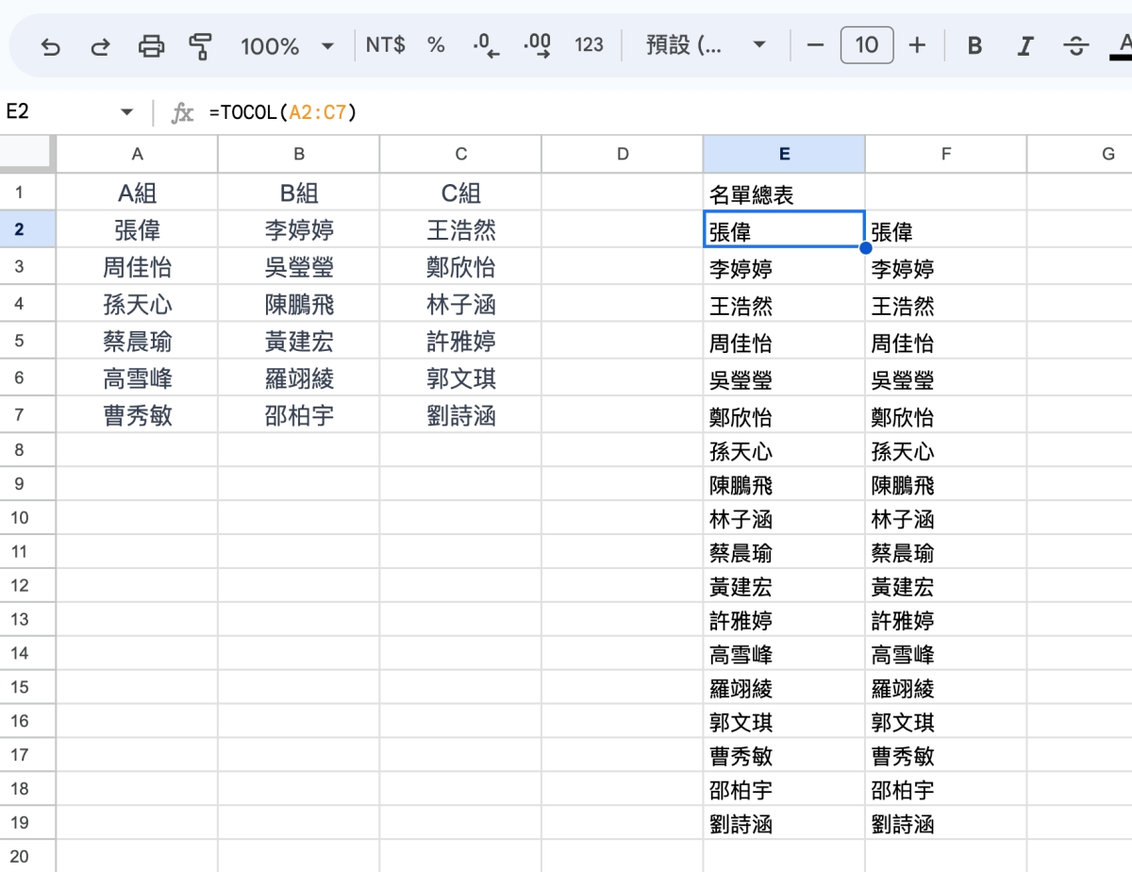1132x872 pixels.
Task: Click the font size 10 field
Action: pos(866,45)
